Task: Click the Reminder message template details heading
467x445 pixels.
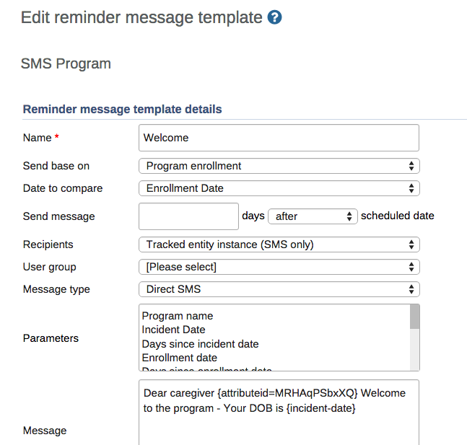Action: click(x=123, y=110)
